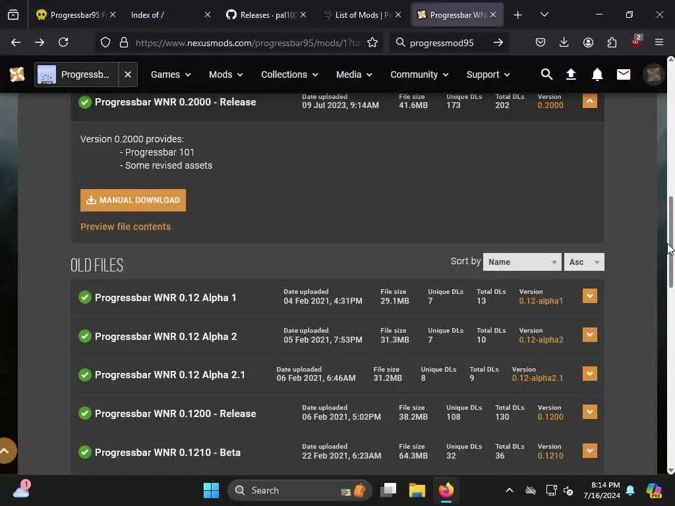
Task: List all tabs dropdown arrow
Action: [x=544, y=15]
